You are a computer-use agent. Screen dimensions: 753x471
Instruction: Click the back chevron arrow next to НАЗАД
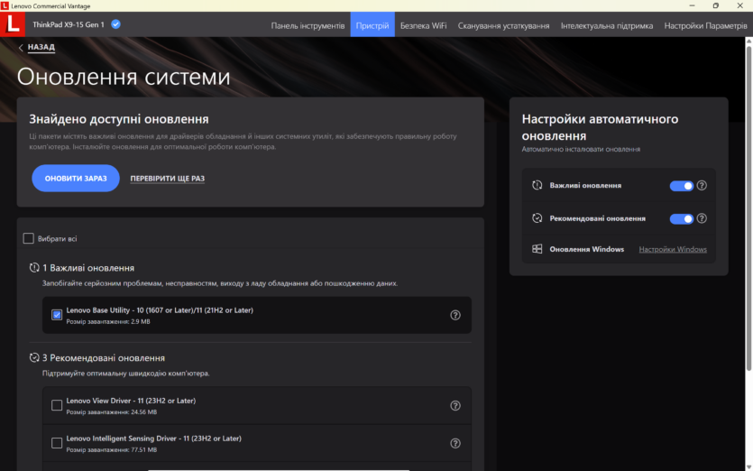21,48
